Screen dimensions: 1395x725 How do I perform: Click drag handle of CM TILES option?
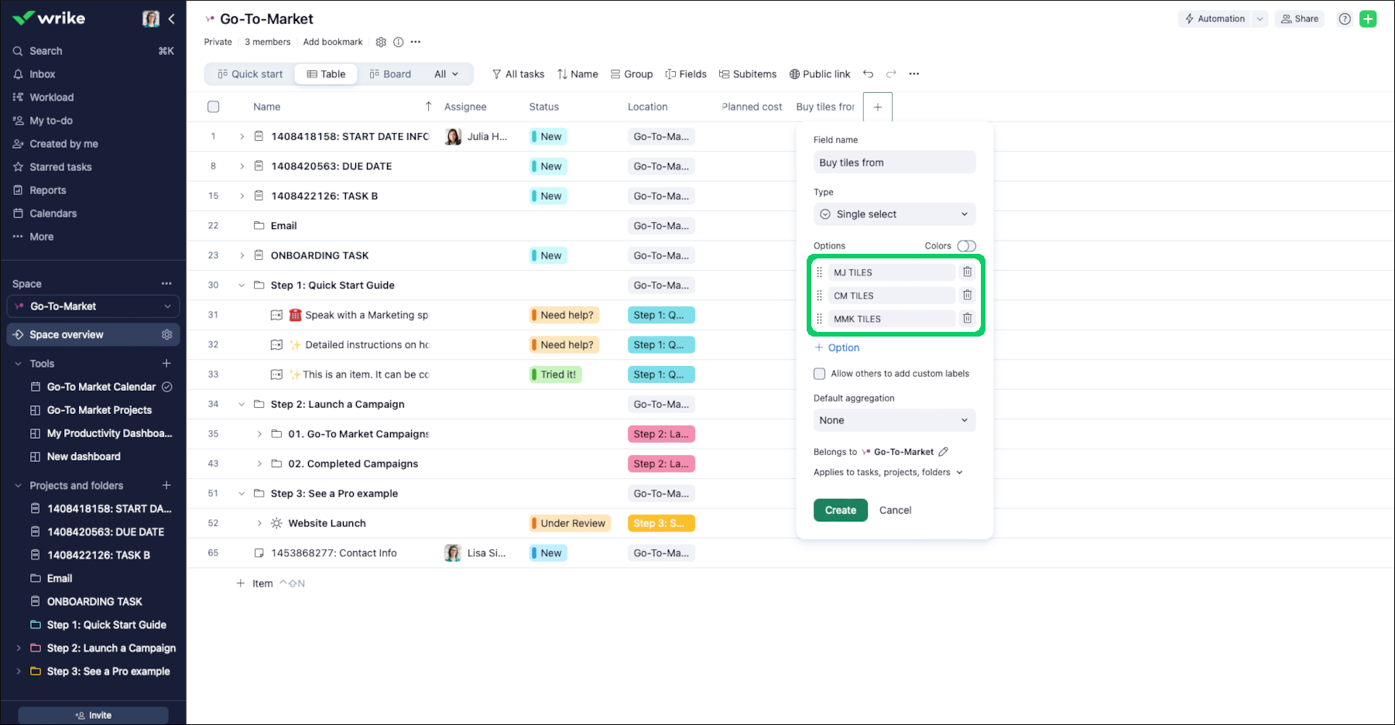tap(819, 296)
